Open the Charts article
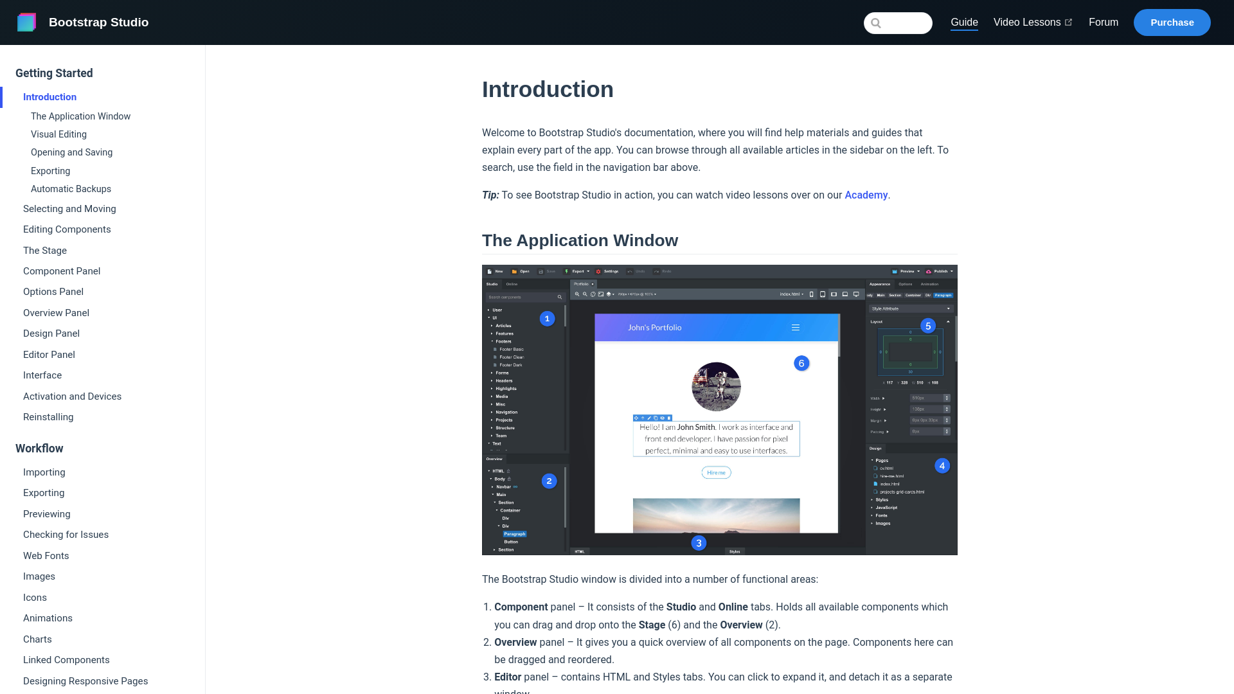The height and width of the screenshot is (694, 1234). click(37, 639)
